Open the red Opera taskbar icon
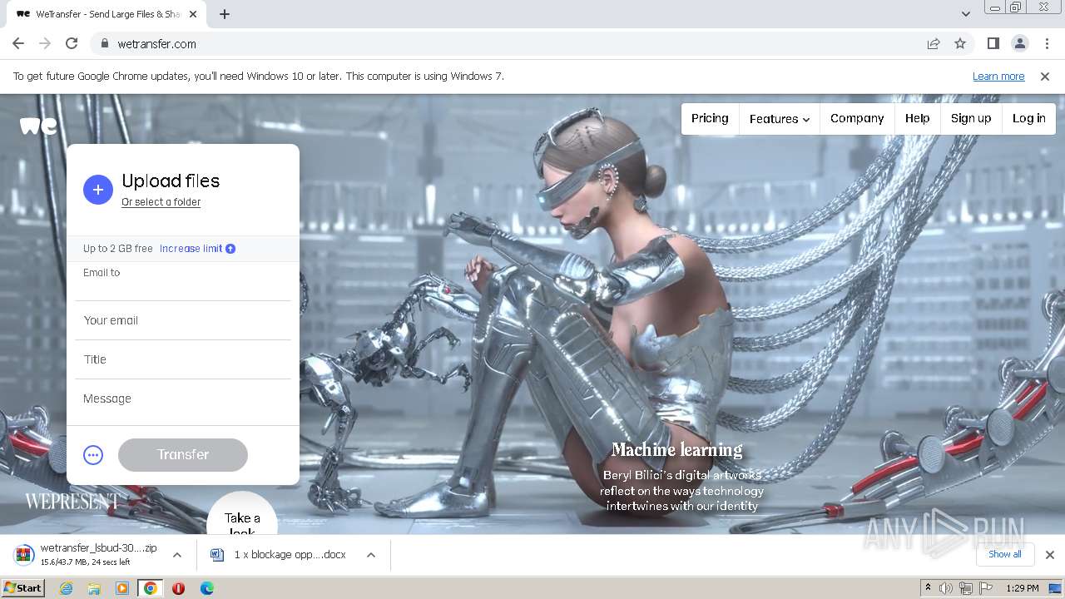The image size is (1065, 599). [178, 588]
